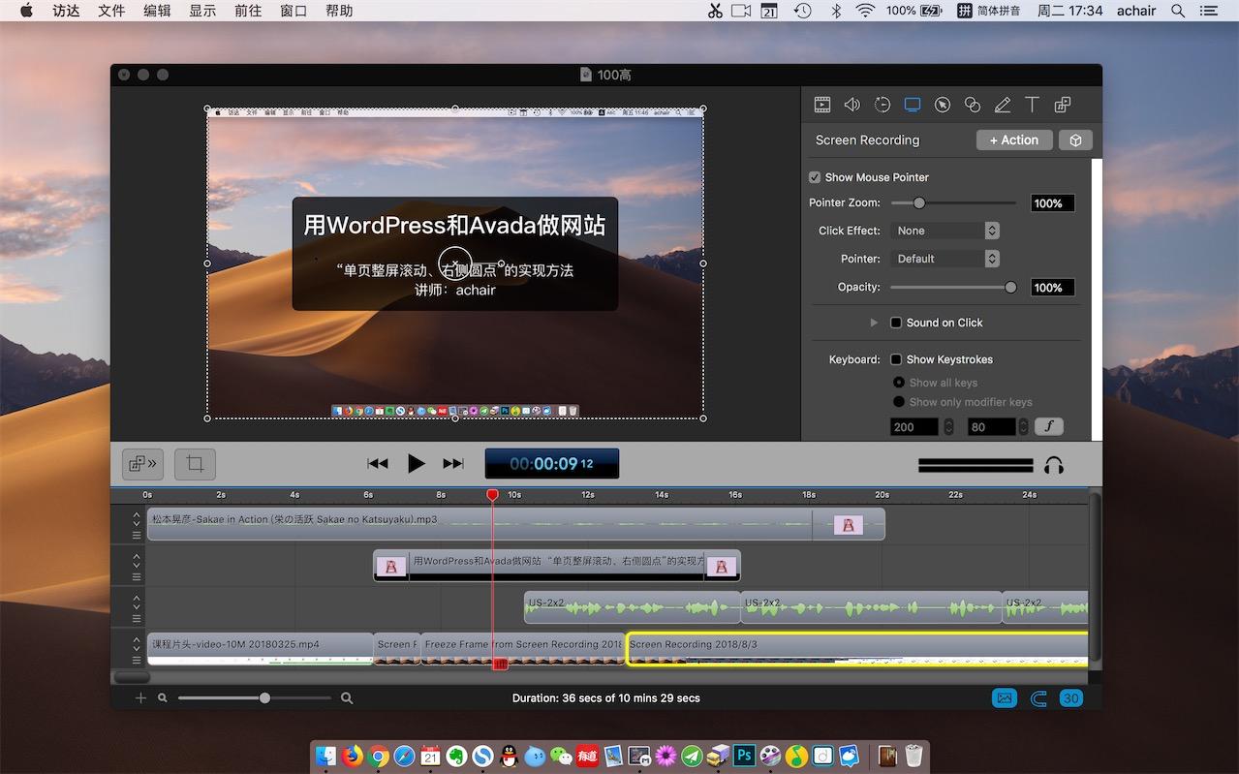Screen dimensions: 1239x774
Task: Open the 窗口 menu
Action: 294,11
